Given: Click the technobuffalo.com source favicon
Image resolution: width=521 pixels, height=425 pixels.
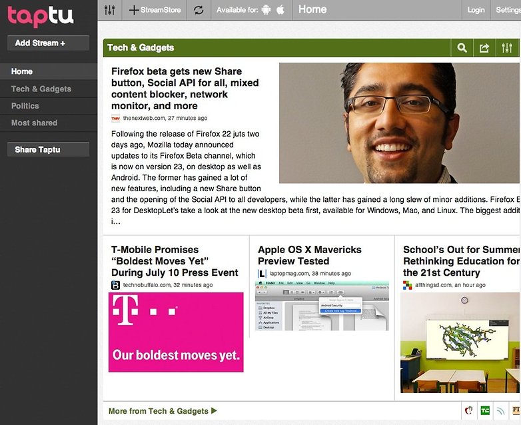Looking at the screenshot, I should pyautogui.click(x=115, y=285).
